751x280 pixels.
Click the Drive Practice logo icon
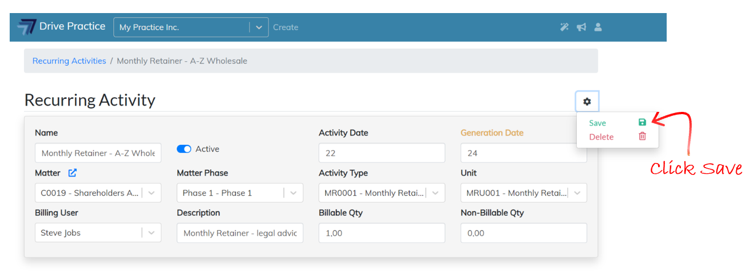pos(26,27)
